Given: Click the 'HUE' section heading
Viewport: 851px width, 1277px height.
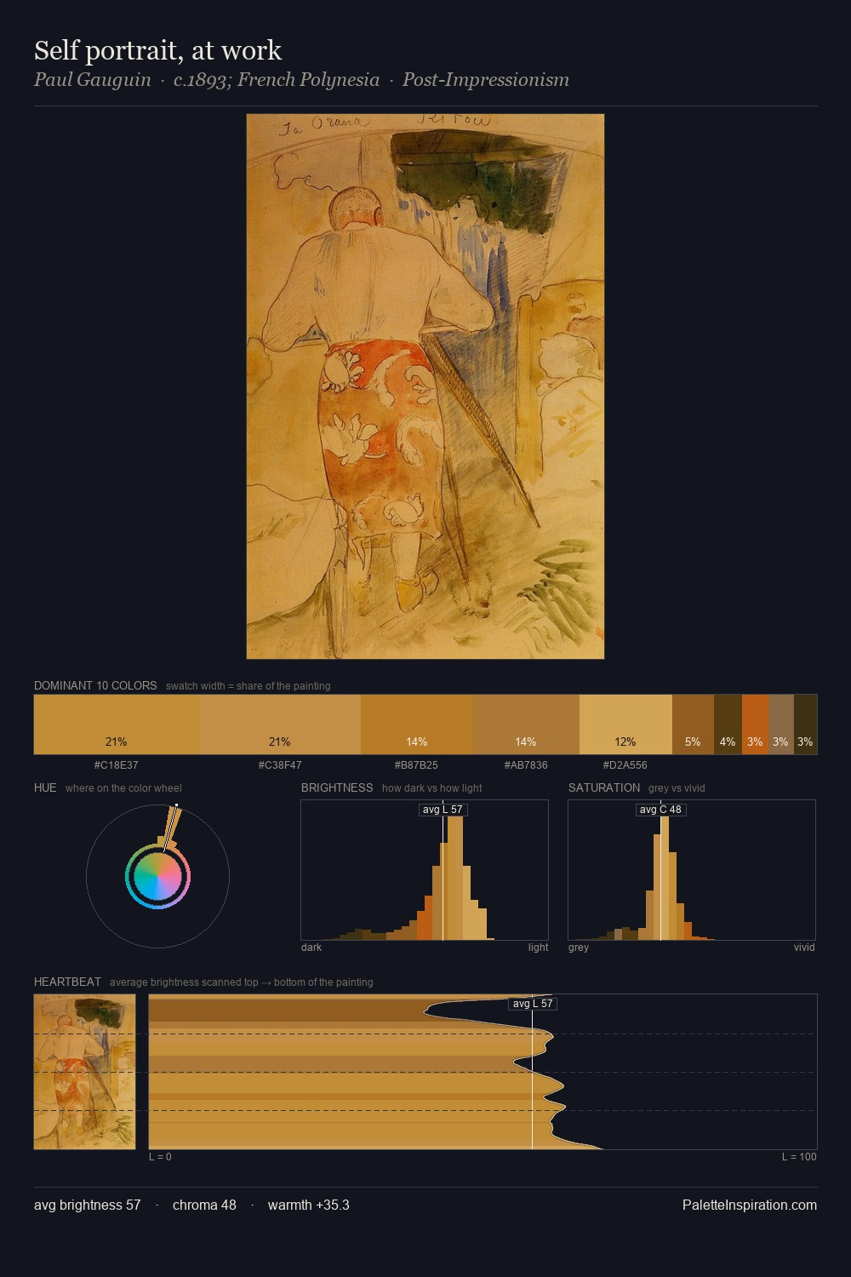Looking at the screenshot, I should (x=45, y=787).
